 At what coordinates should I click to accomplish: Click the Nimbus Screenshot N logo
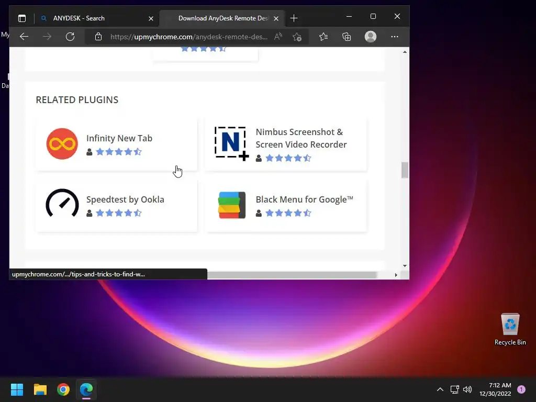click(231, 144)
